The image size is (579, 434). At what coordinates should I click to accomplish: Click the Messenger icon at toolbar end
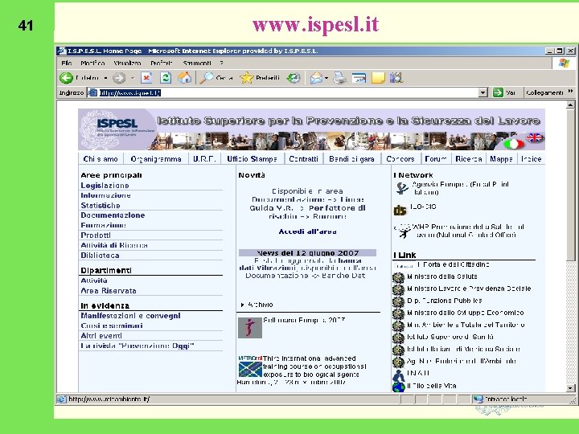(396, 77)
